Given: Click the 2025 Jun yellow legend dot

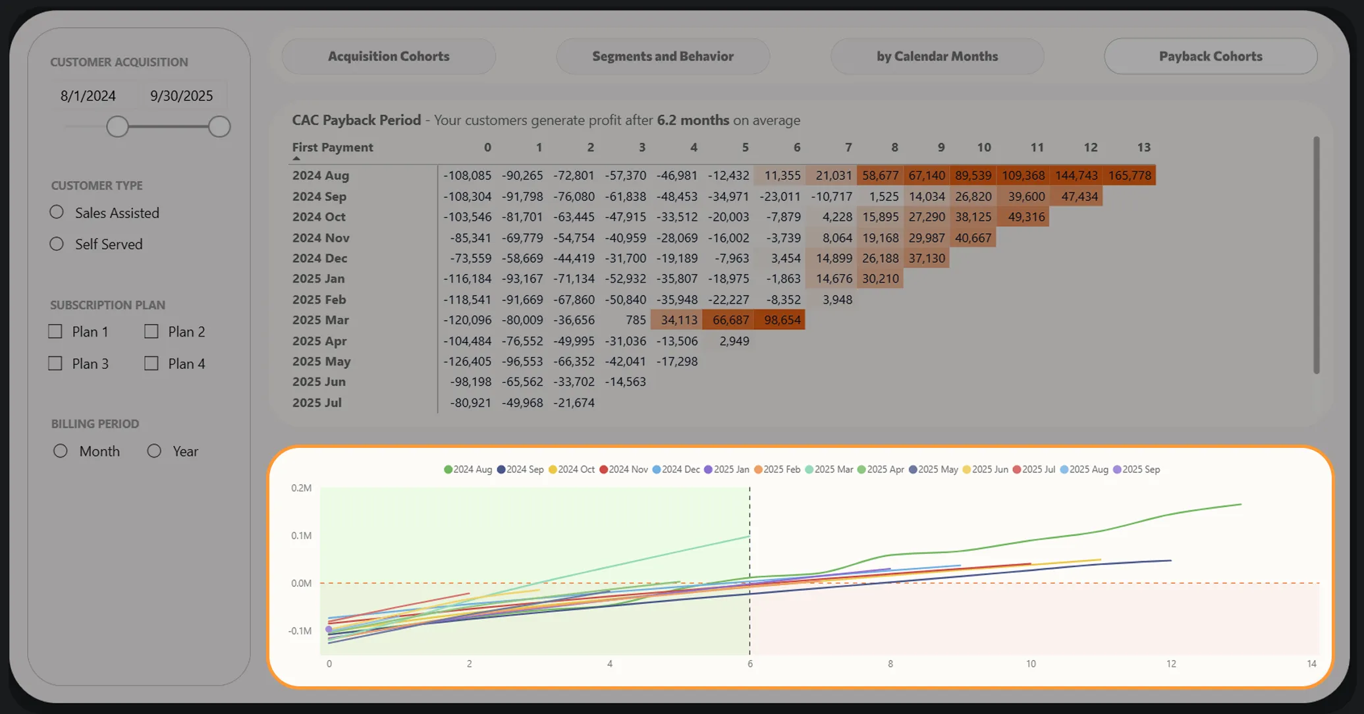Looking at the screenshot, I should point(967,470).
